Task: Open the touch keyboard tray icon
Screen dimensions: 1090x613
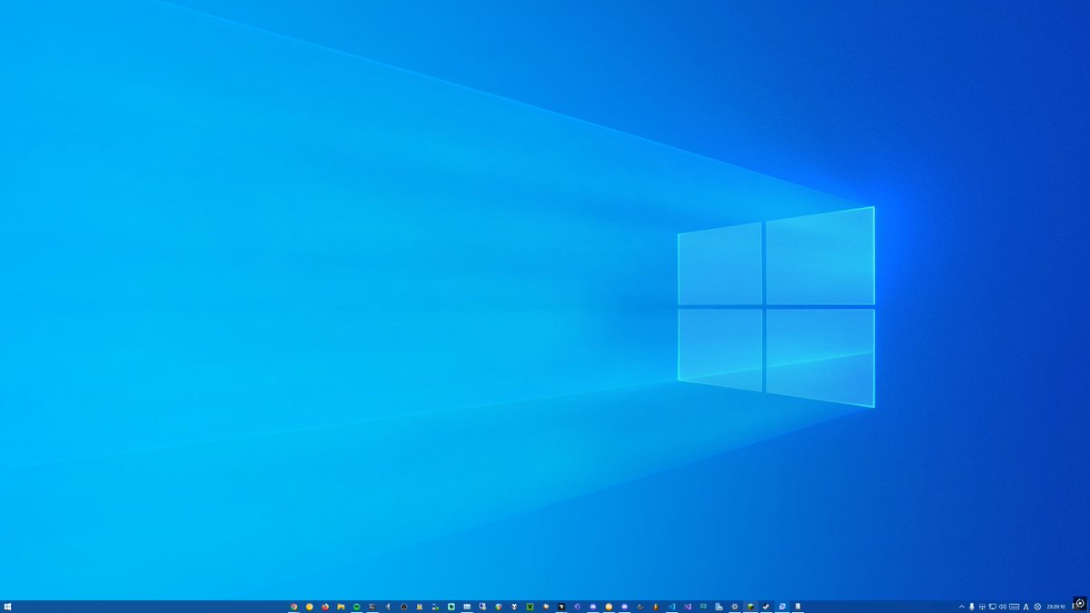Action: 1014,607
